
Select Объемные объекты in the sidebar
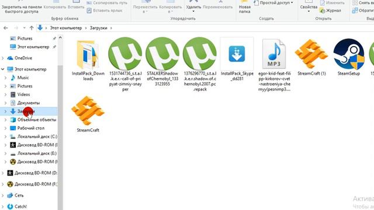(x=36, y=120)
